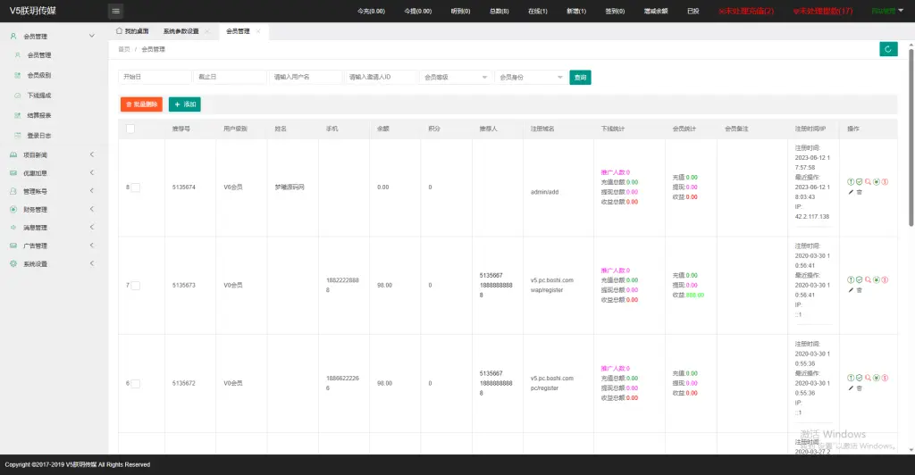This screenshot has width=915, height=475.
Task: Click the trash delete icon for member 5135673
Action: click(860, 290)
